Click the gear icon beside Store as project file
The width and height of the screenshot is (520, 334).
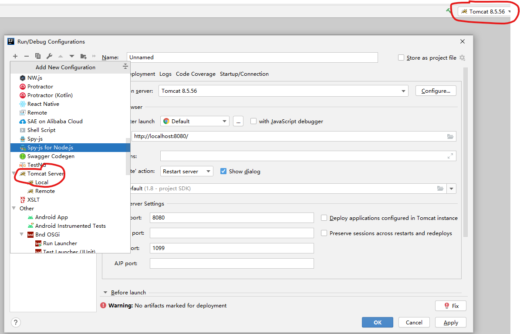[x=462, y=58]
